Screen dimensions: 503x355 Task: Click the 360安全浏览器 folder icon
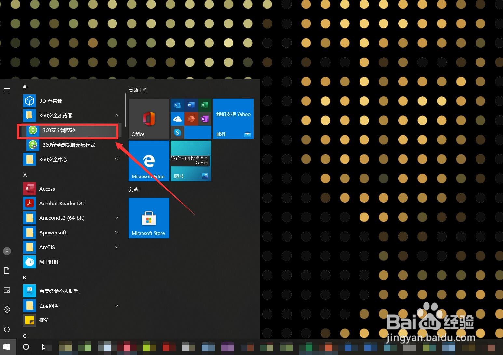pos(30,115)
